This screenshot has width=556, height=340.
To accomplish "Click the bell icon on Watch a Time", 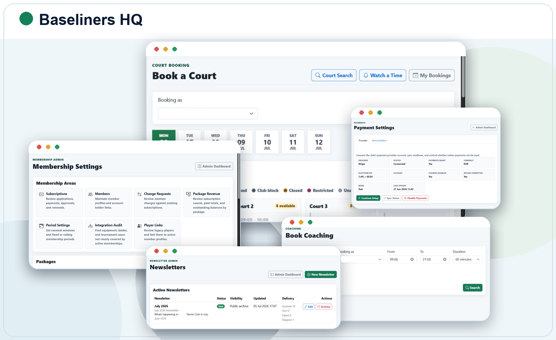I will pyautogui.click(x=366, y=75).
